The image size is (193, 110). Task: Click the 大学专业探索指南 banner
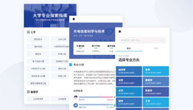click(x=50, y=16)
